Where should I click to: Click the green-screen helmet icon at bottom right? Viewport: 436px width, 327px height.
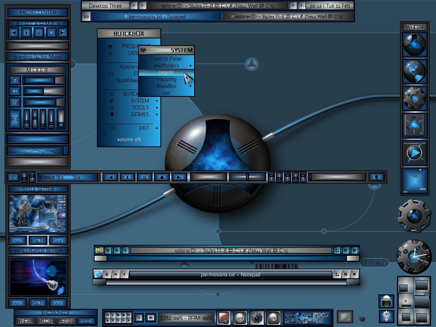click(386, 301)
